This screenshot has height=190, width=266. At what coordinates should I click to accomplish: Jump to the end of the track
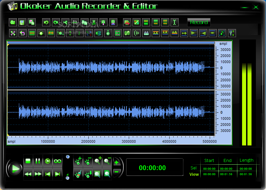57,174
